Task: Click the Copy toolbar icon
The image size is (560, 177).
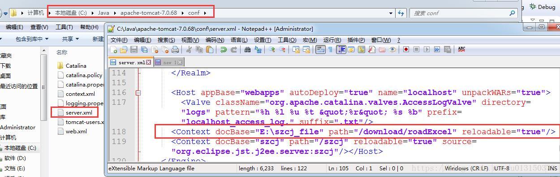Action: click(x=199, y=49)
